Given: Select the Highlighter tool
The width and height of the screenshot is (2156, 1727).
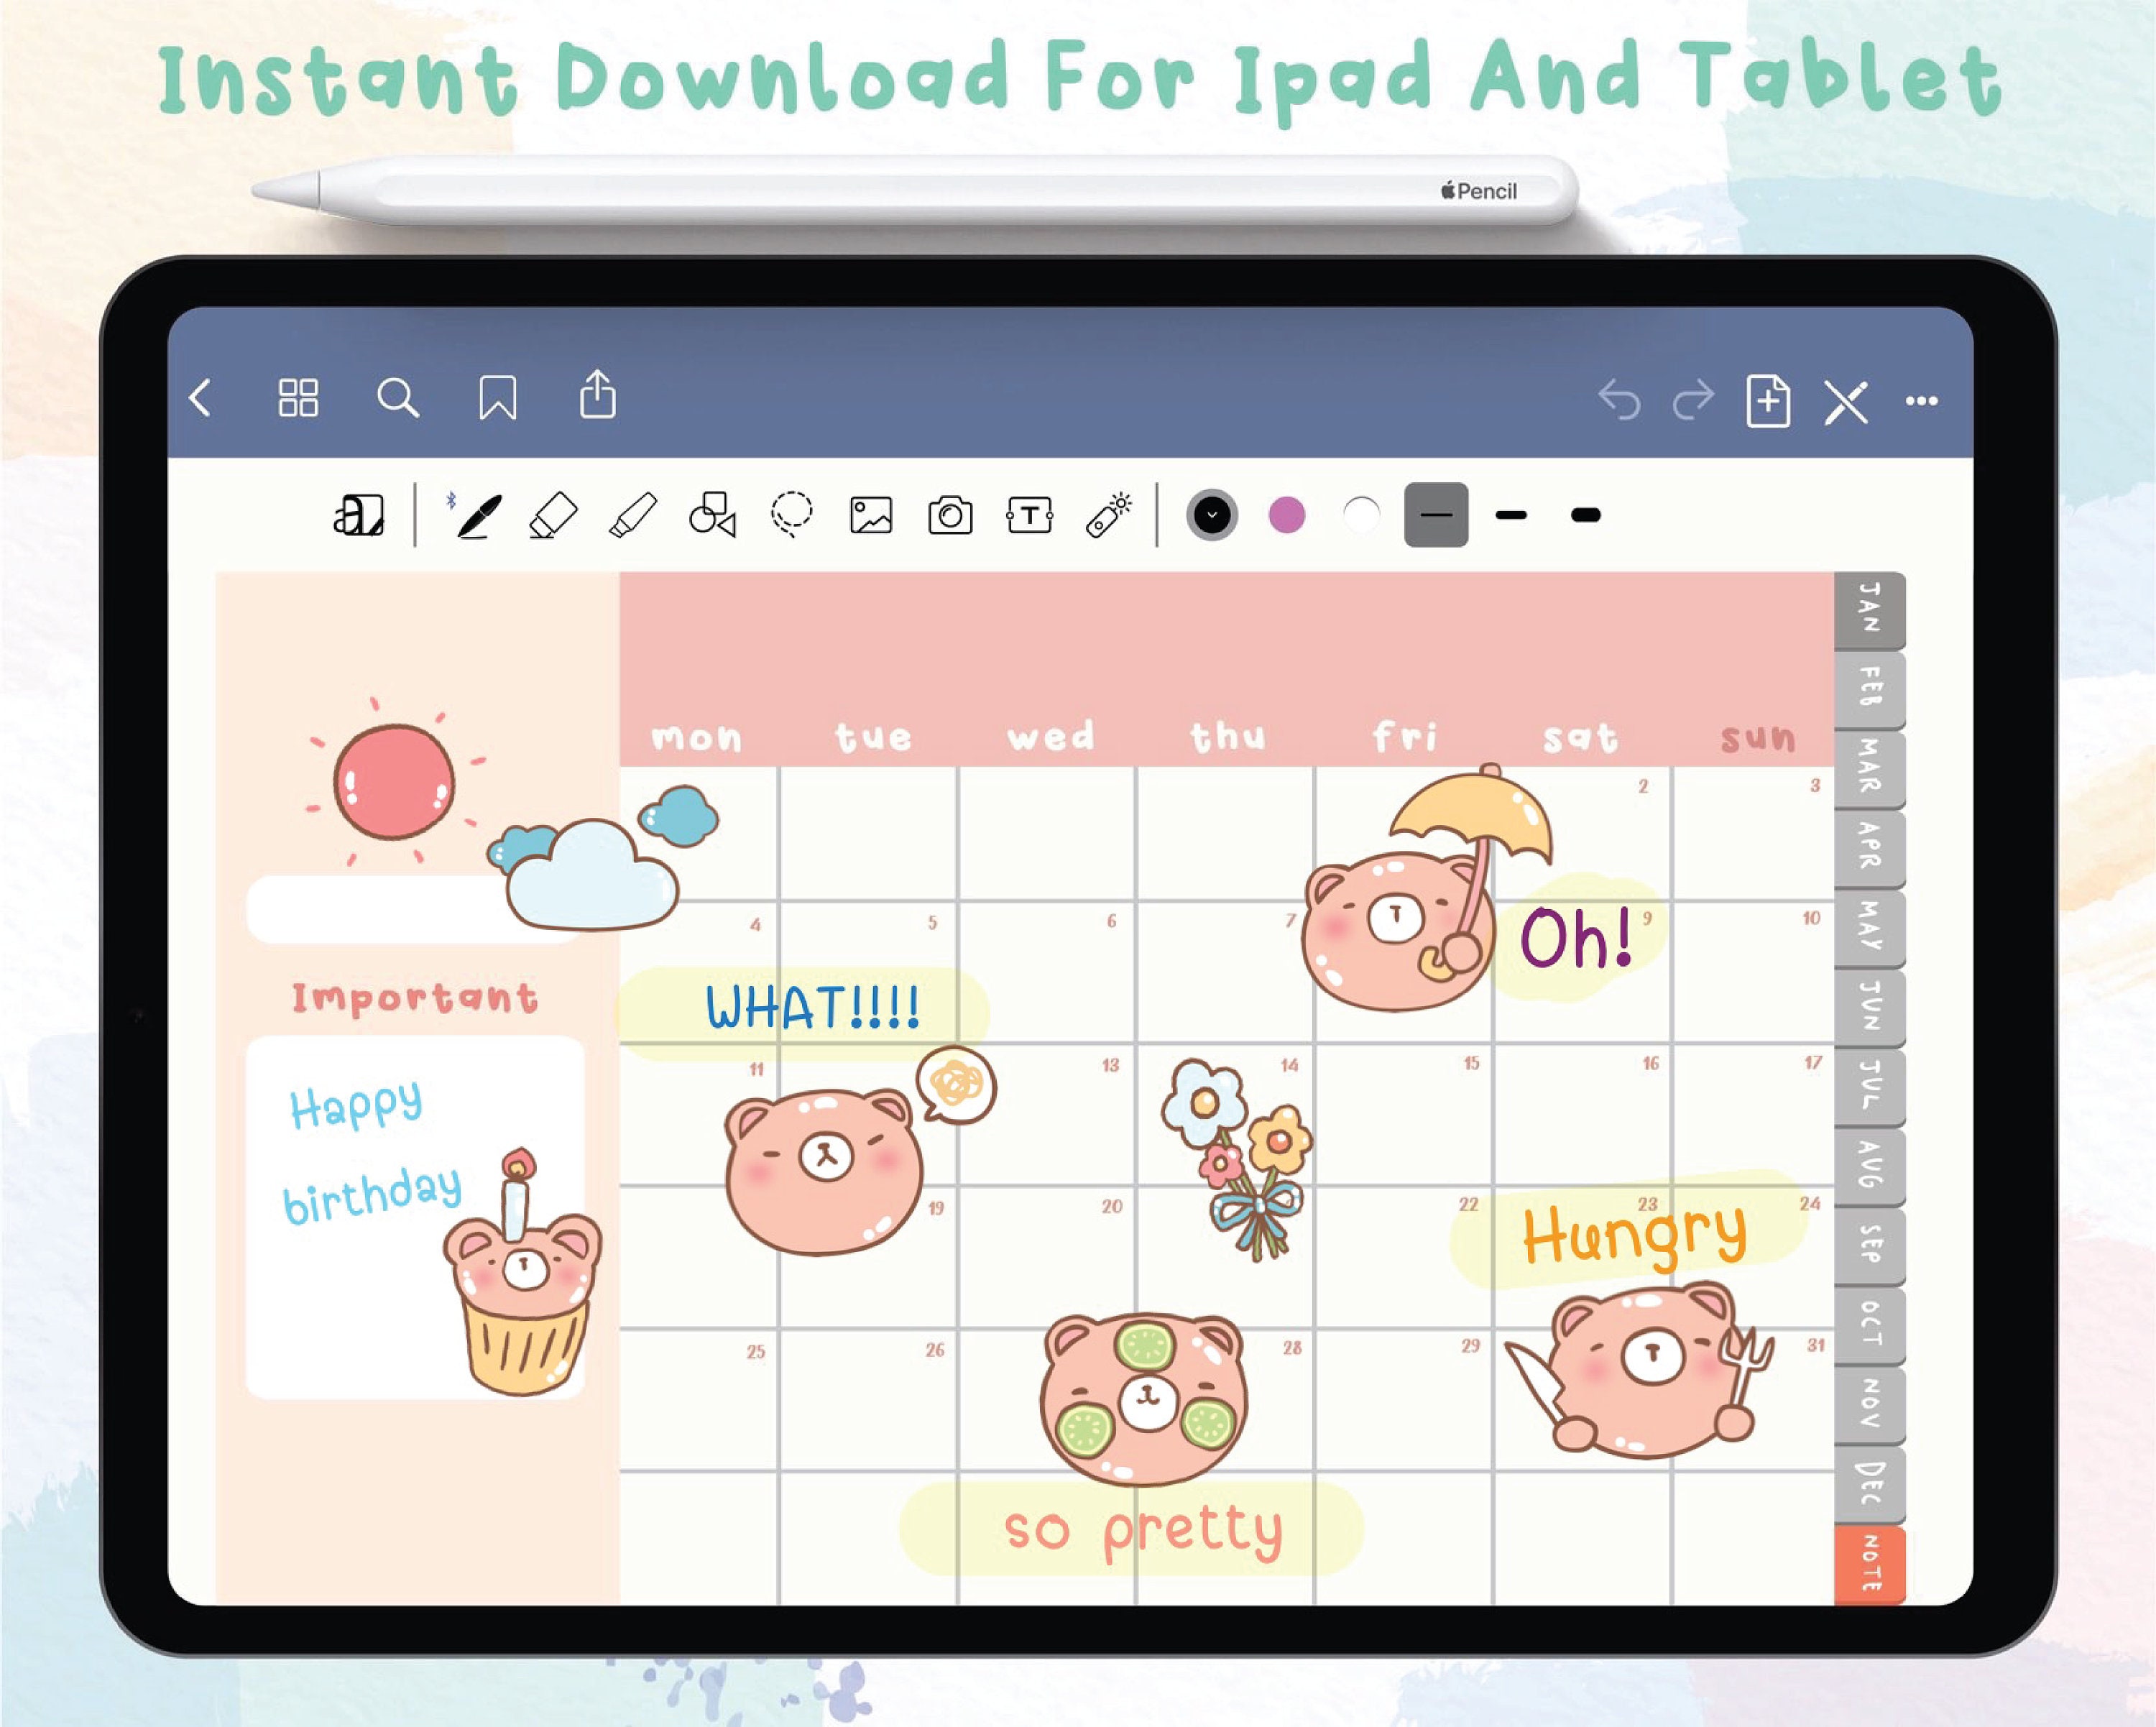Looking at the screenshot, I should pyautogui.click(x=633, y=515).
